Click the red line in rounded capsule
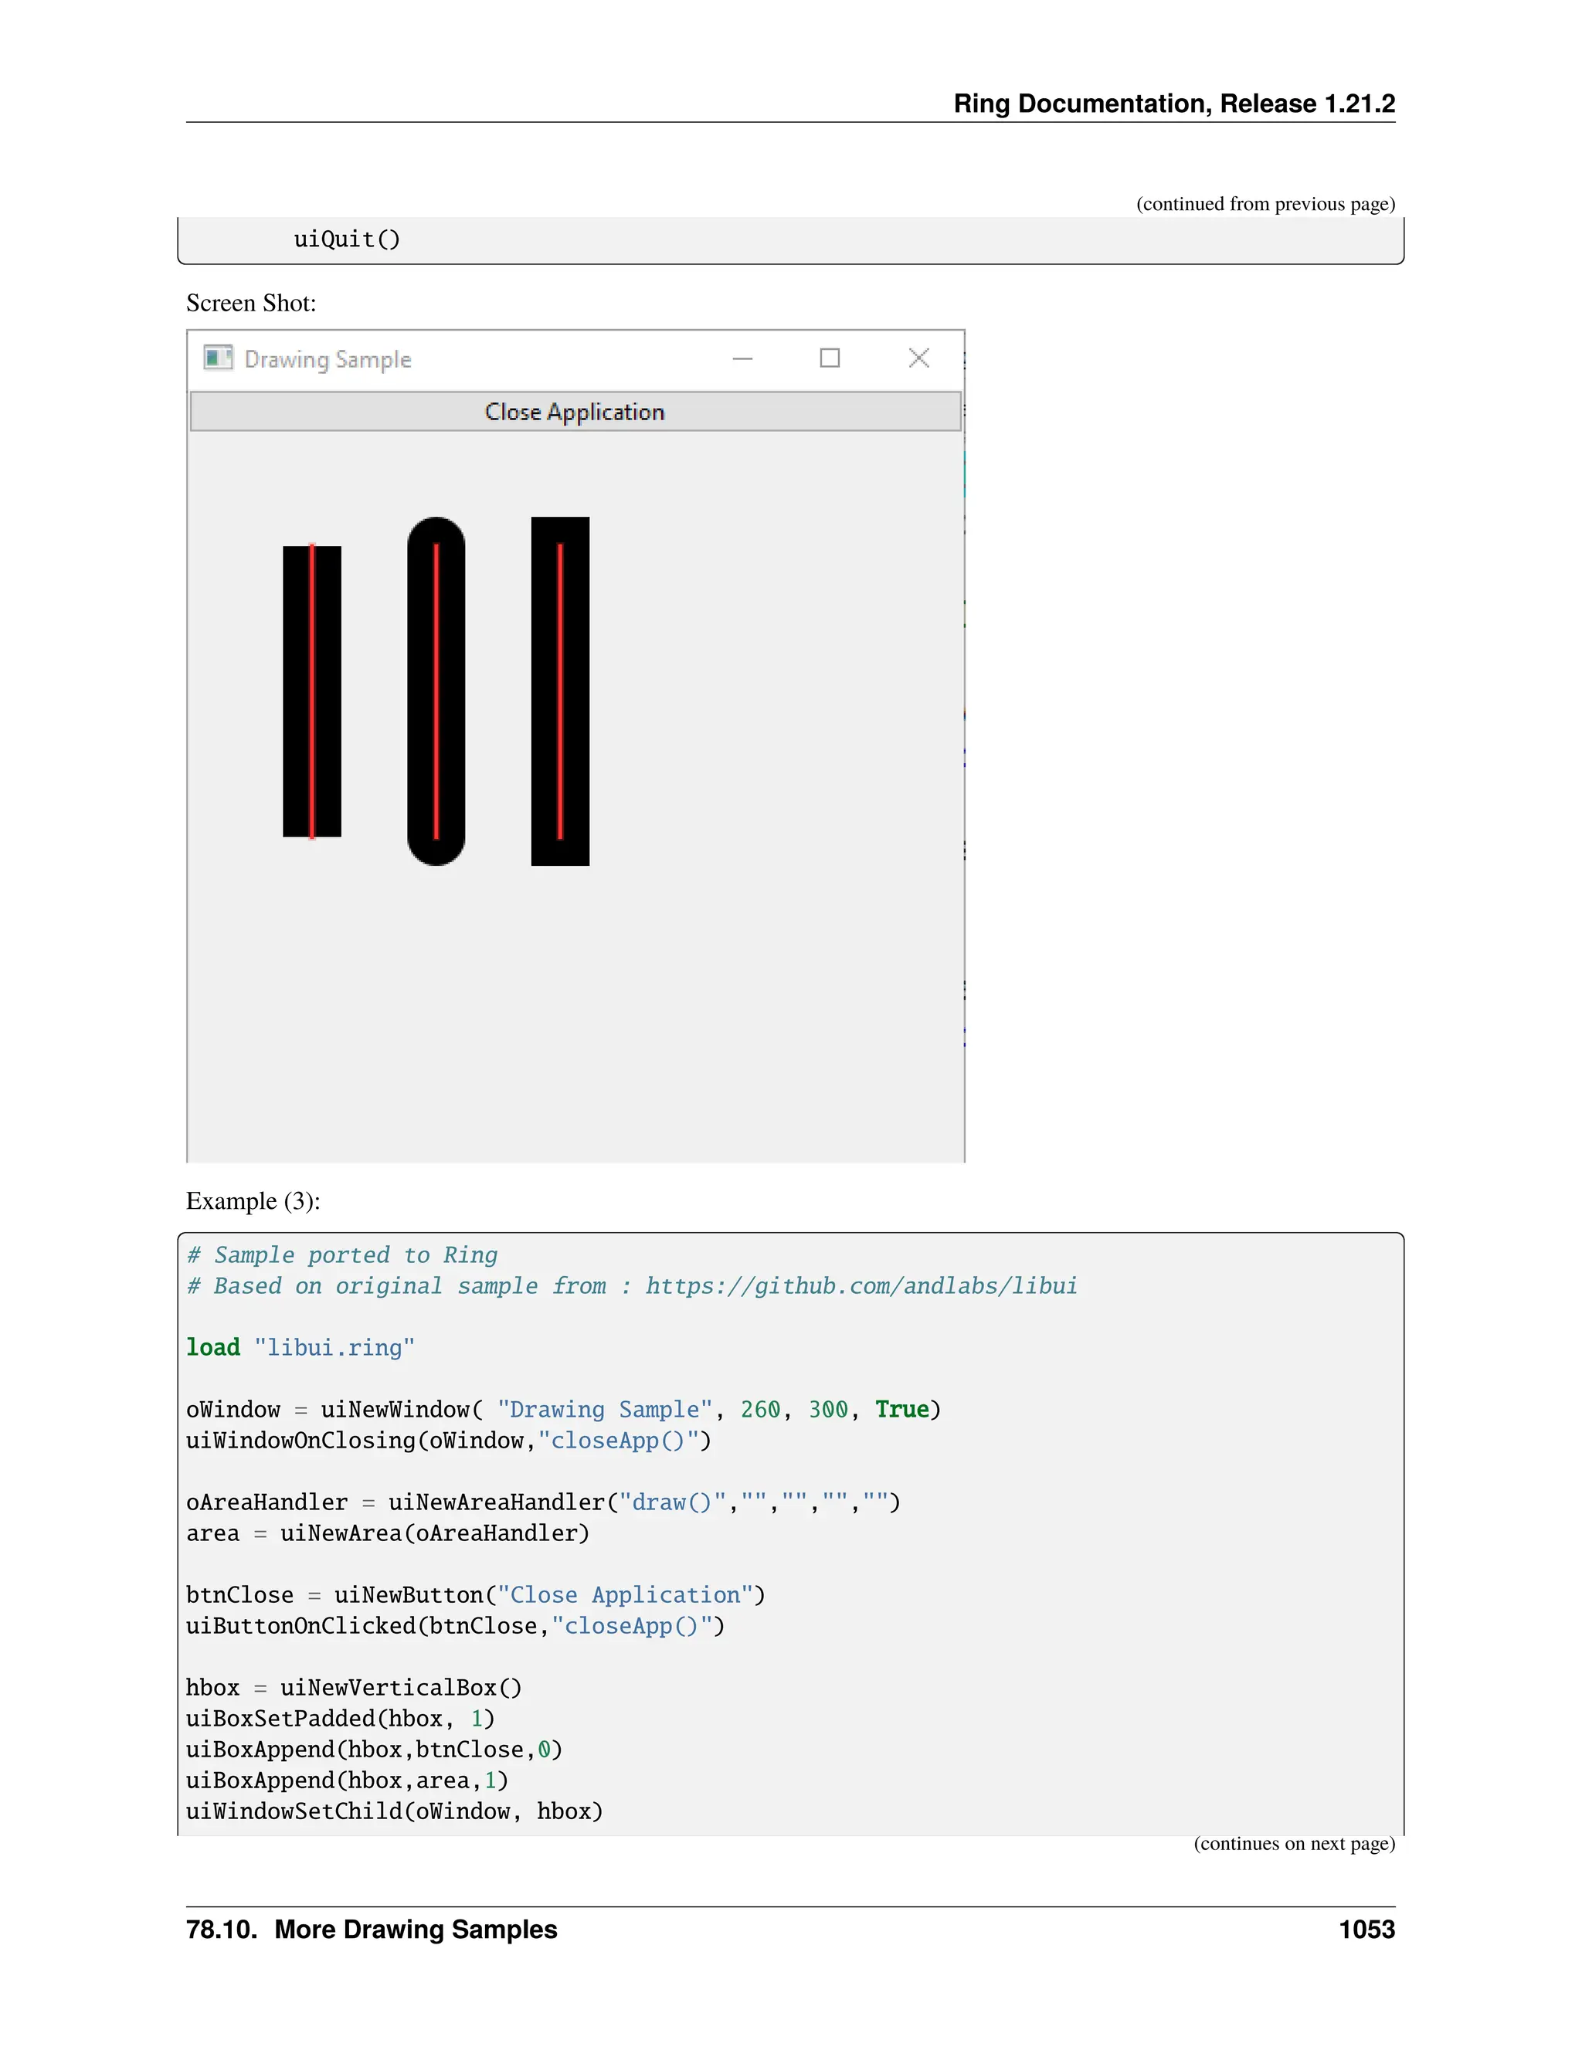 click(436, 691)
